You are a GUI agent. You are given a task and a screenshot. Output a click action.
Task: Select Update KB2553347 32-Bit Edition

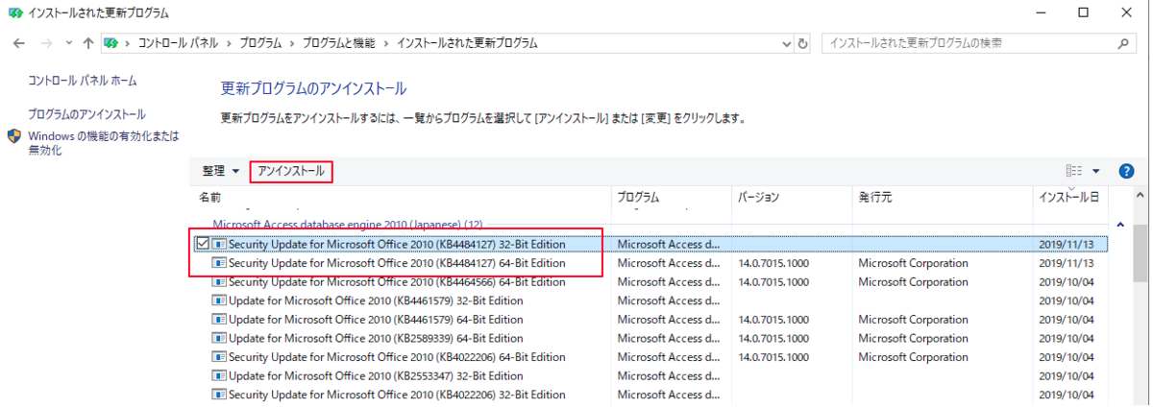coord(376,375)
